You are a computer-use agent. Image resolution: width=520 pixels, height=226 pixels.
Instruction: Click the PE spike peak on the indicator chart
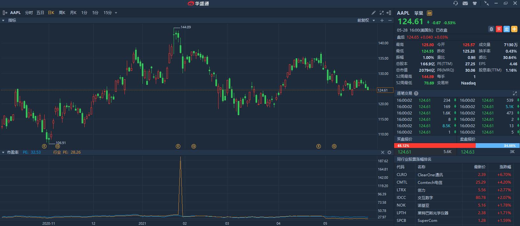click(181, 157)
